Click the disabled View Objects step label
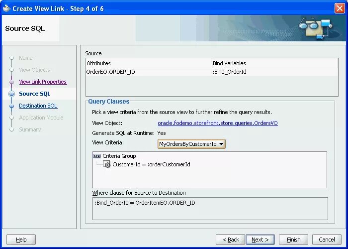 click(34, 70)
